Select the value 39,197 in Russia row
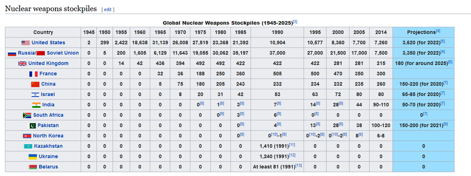 tap(240, 53)
